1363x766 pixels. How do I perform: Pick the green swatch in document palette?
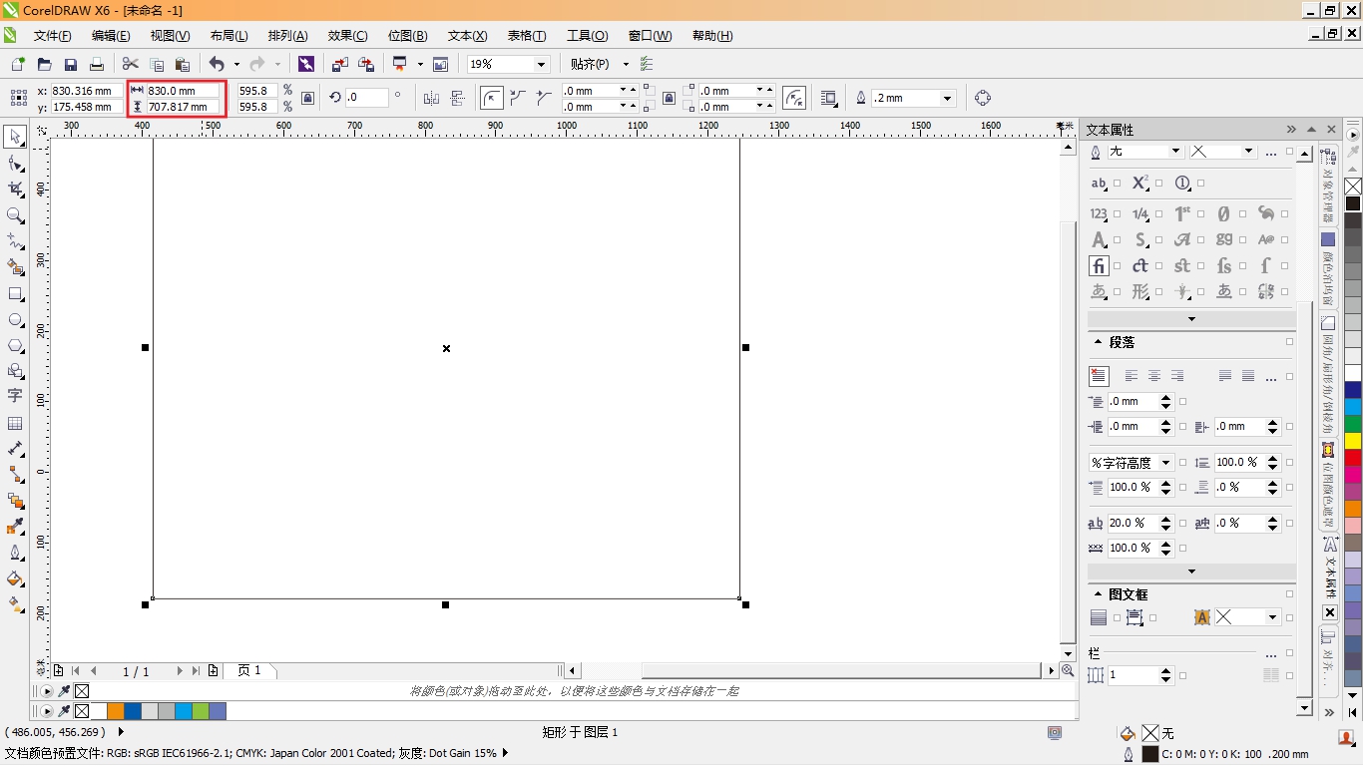click(x=201, y=711)
